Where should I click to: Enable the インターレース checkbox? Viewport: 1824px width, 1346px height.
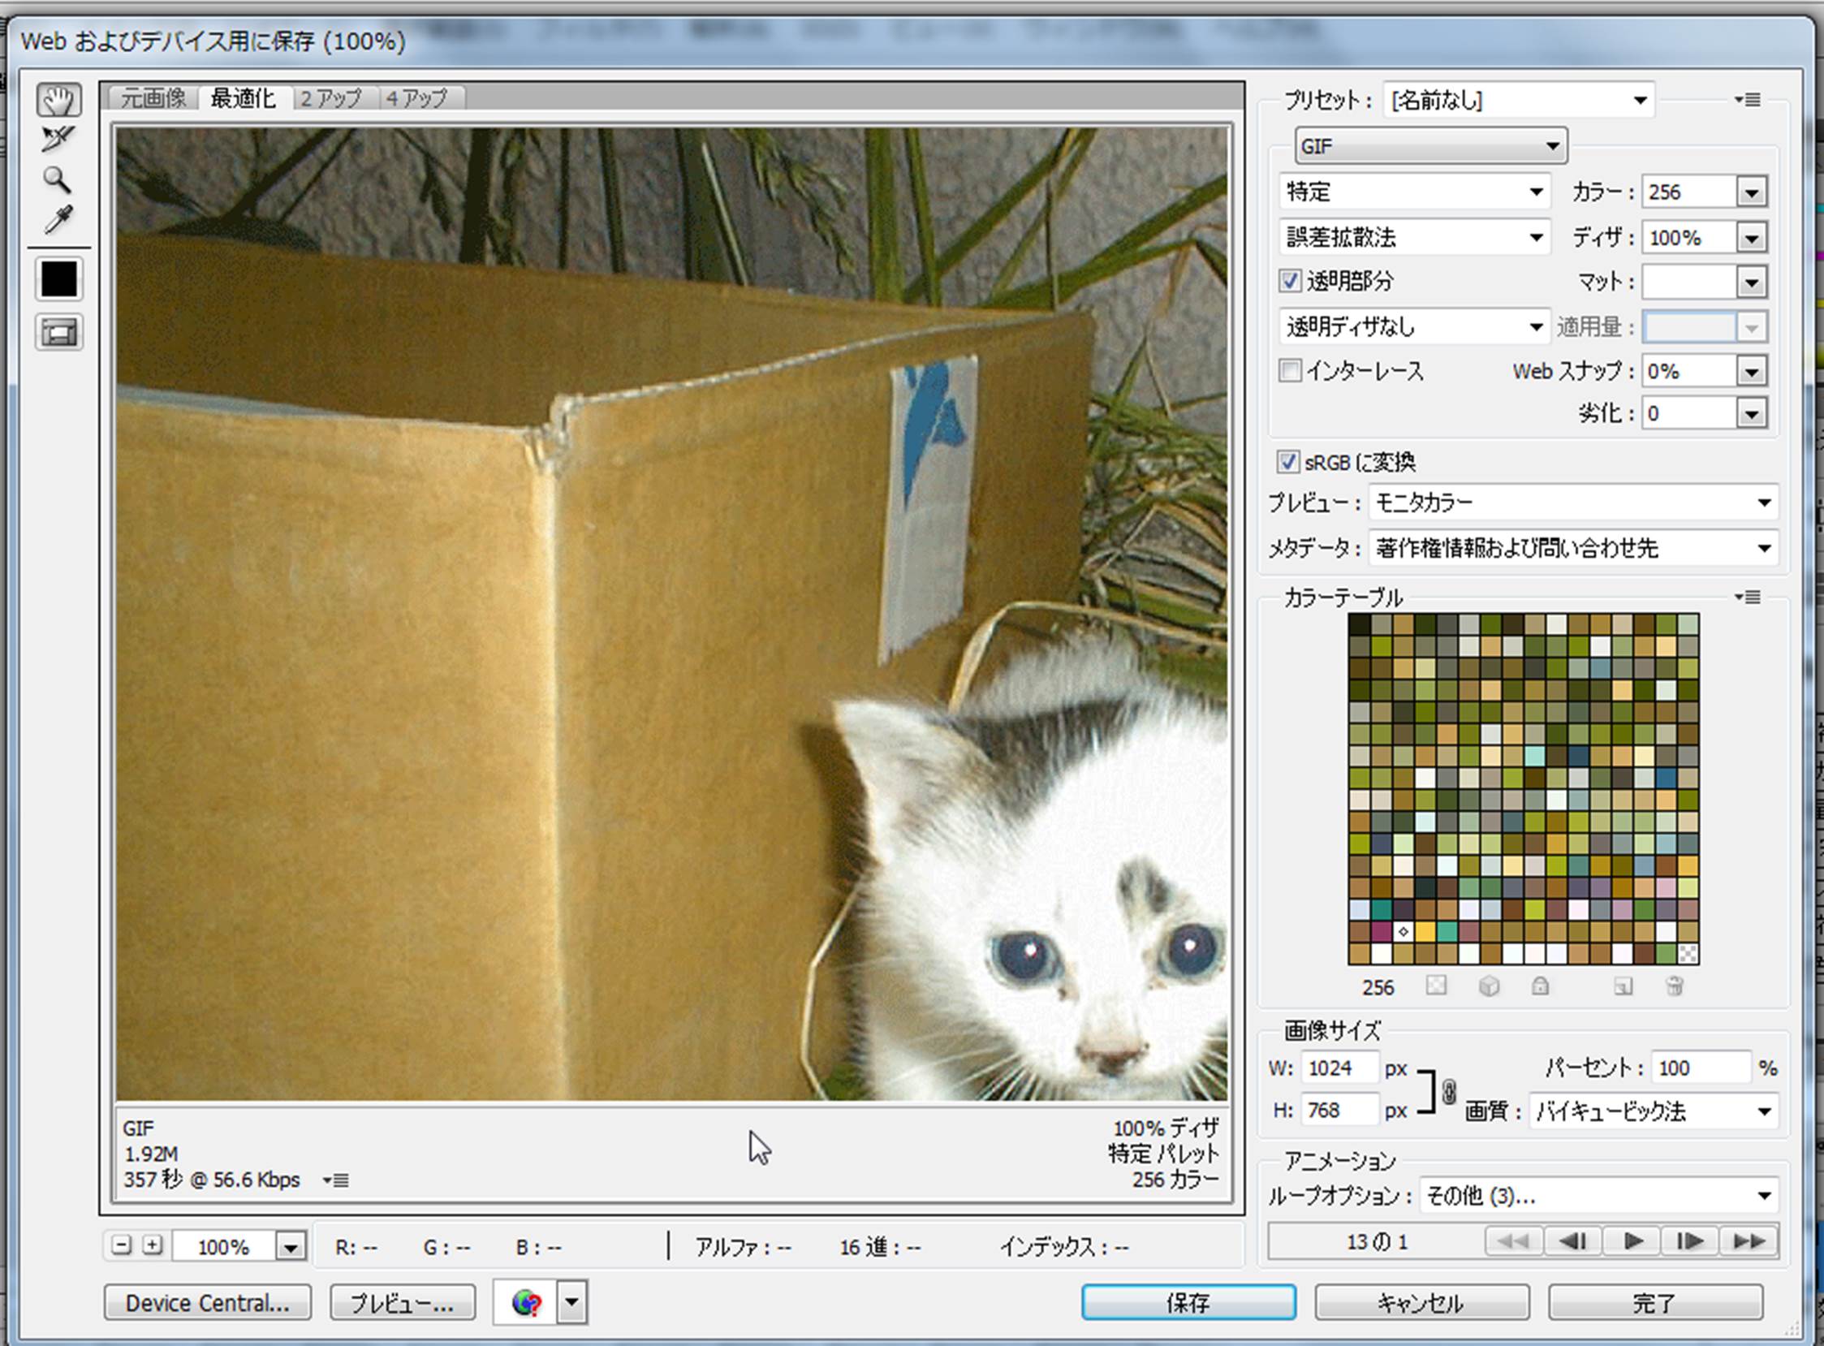tap(1290, 371)
